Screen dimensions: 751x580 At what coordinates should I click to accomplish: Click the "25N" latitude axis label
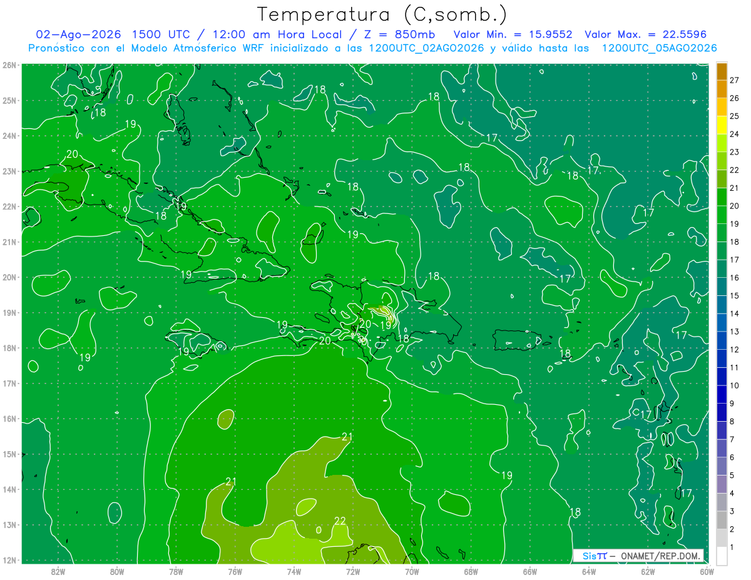tap(9, 100)
